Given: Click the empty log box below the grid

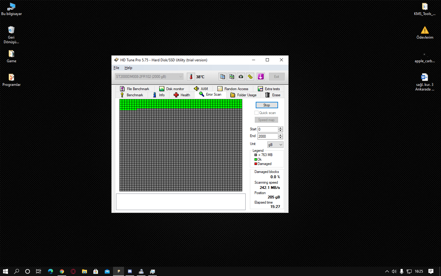Looking at the screenshot, I should click(181, 202).
